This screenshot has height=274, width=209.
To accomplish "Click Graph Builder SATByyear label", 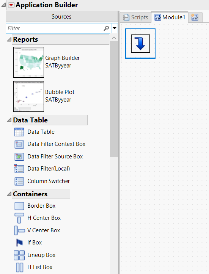I will pos(63,62).
